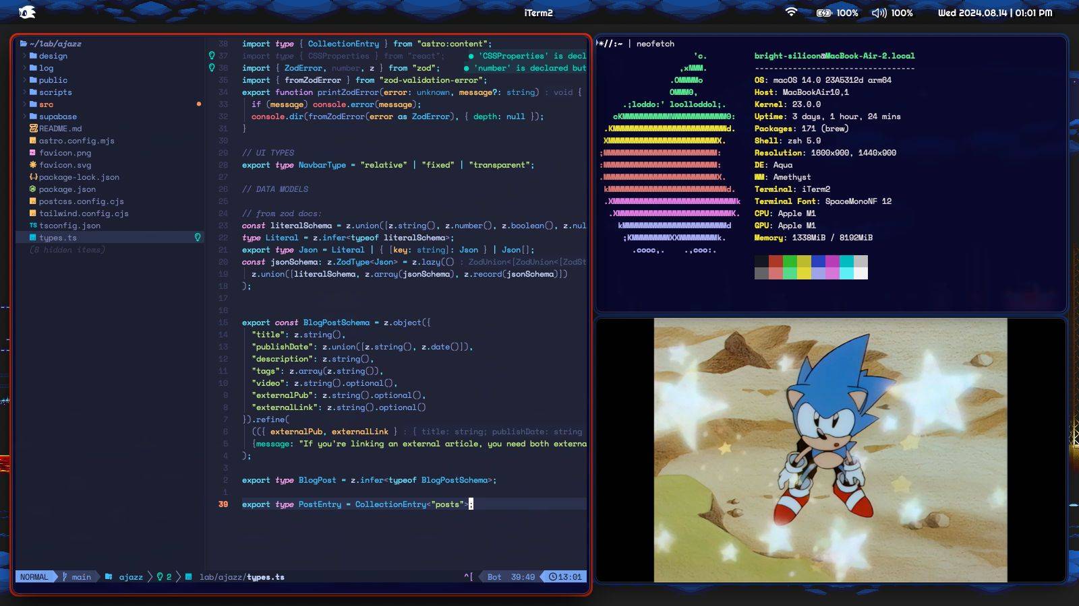Expand the design folder chevron
The image size is (1079, 606).
[x=24, y=56]
